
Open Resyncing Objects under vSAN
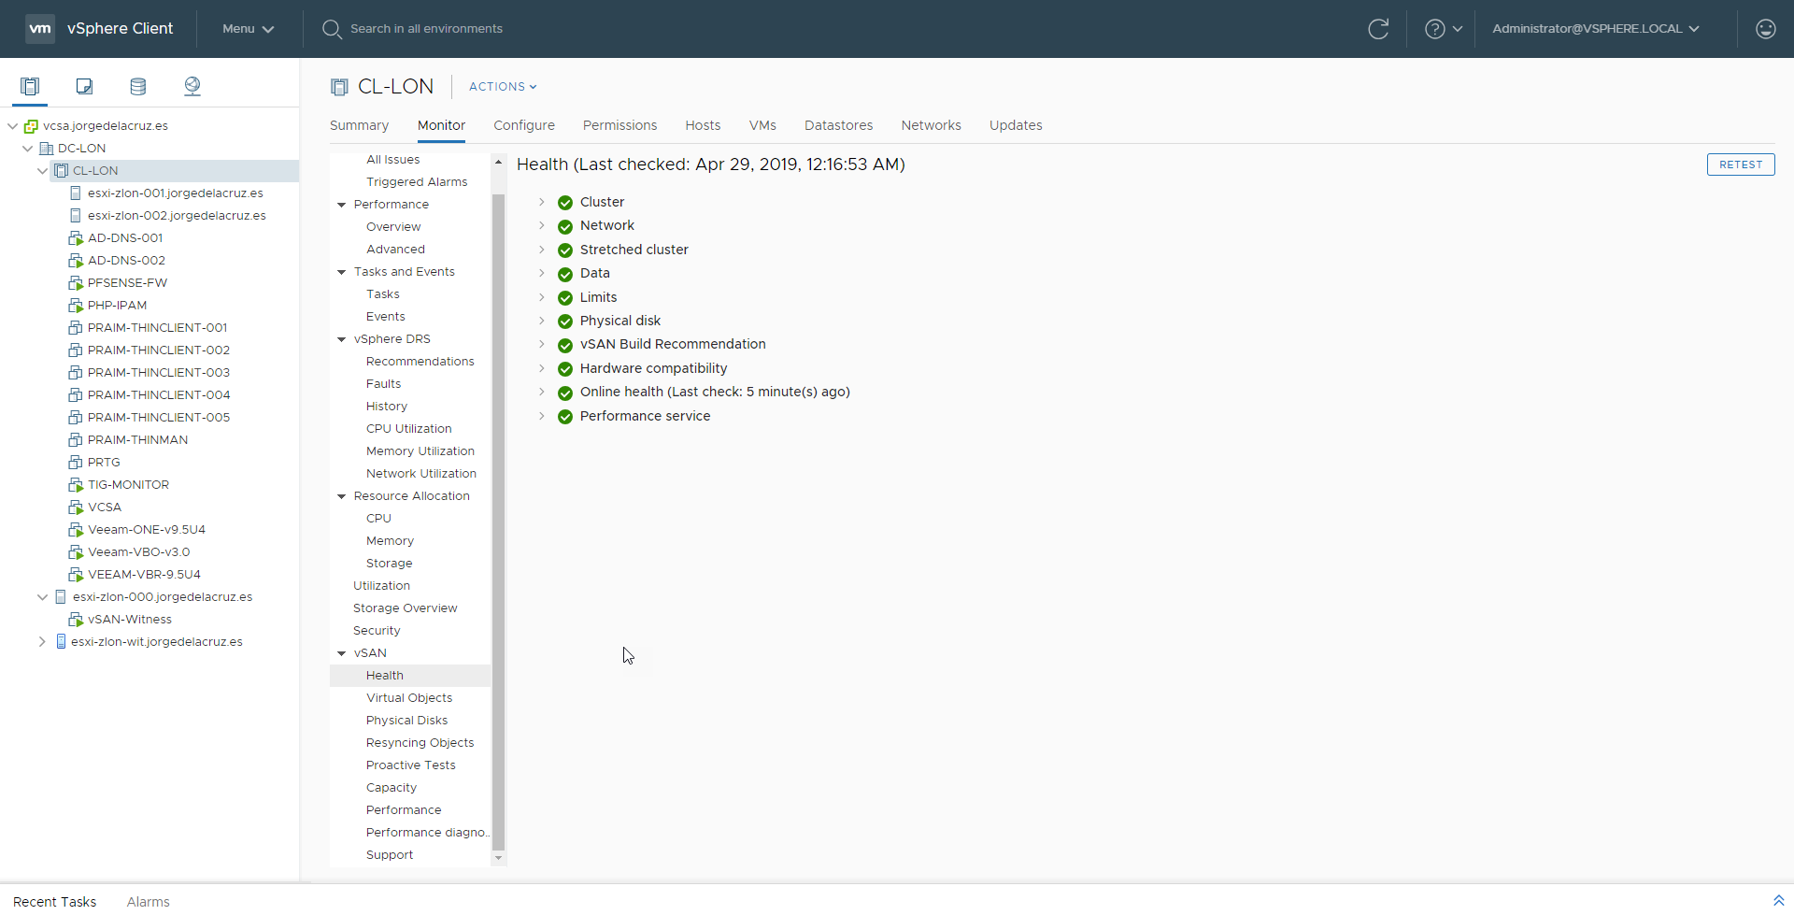pyautogui.click(x=420, y=743)
